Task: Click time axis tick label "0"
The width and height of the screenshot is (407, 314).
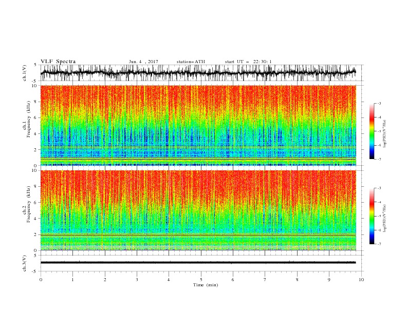Action: coord(41,280)
